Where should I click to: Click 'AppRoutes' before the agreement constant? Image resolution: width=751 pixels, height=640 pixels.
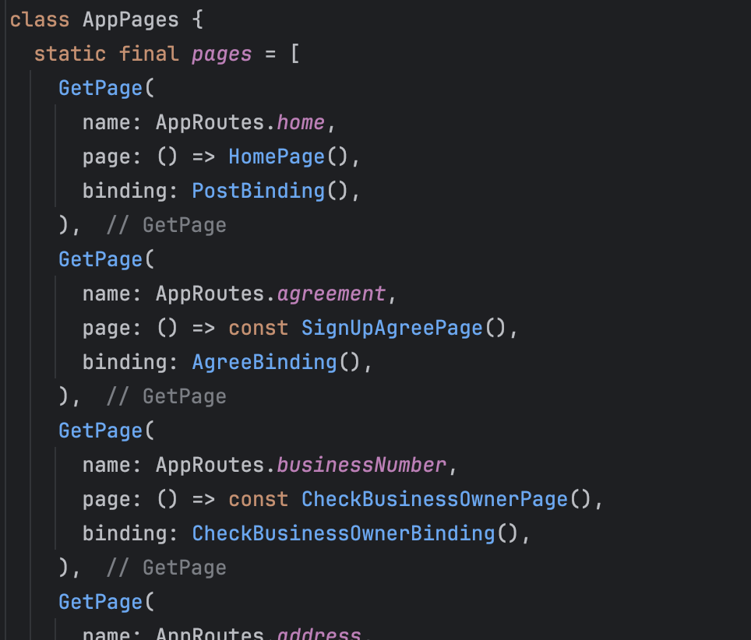210,295
